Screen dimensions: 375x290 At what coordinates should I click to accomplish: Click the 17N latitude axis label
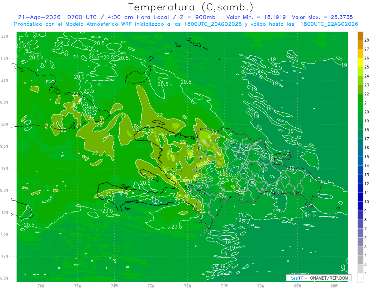tap(5, 256)
